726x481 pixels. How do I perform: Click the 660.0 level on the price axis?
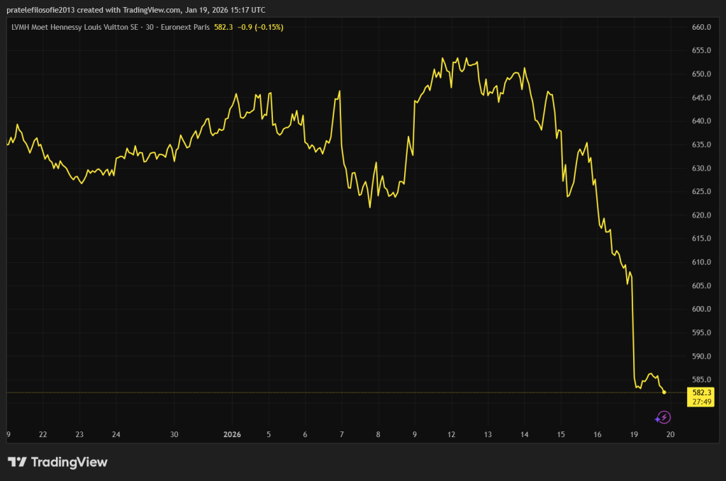pos(700,28)
